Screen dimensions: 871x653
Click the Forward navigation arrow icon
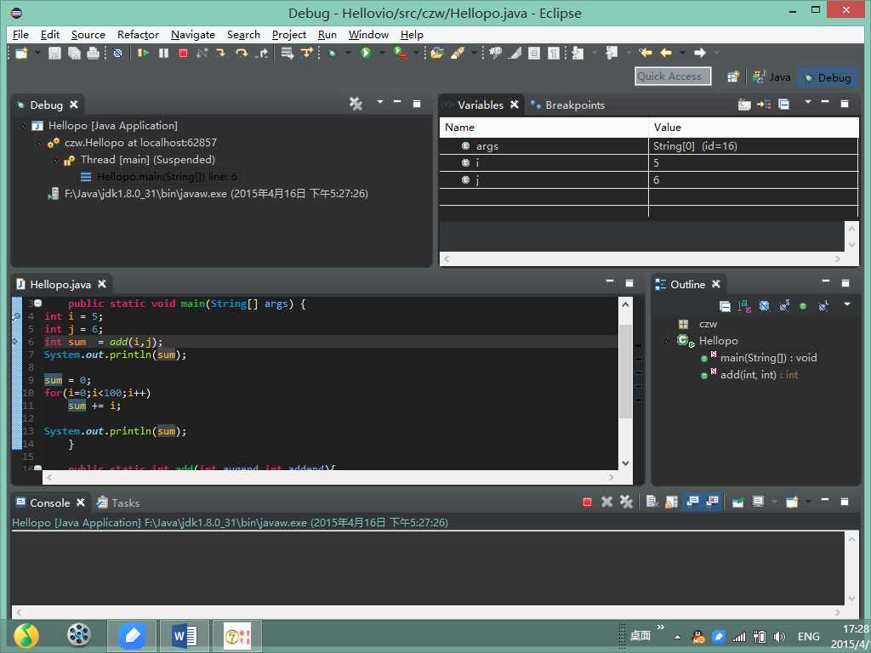(x=699, y=53)
